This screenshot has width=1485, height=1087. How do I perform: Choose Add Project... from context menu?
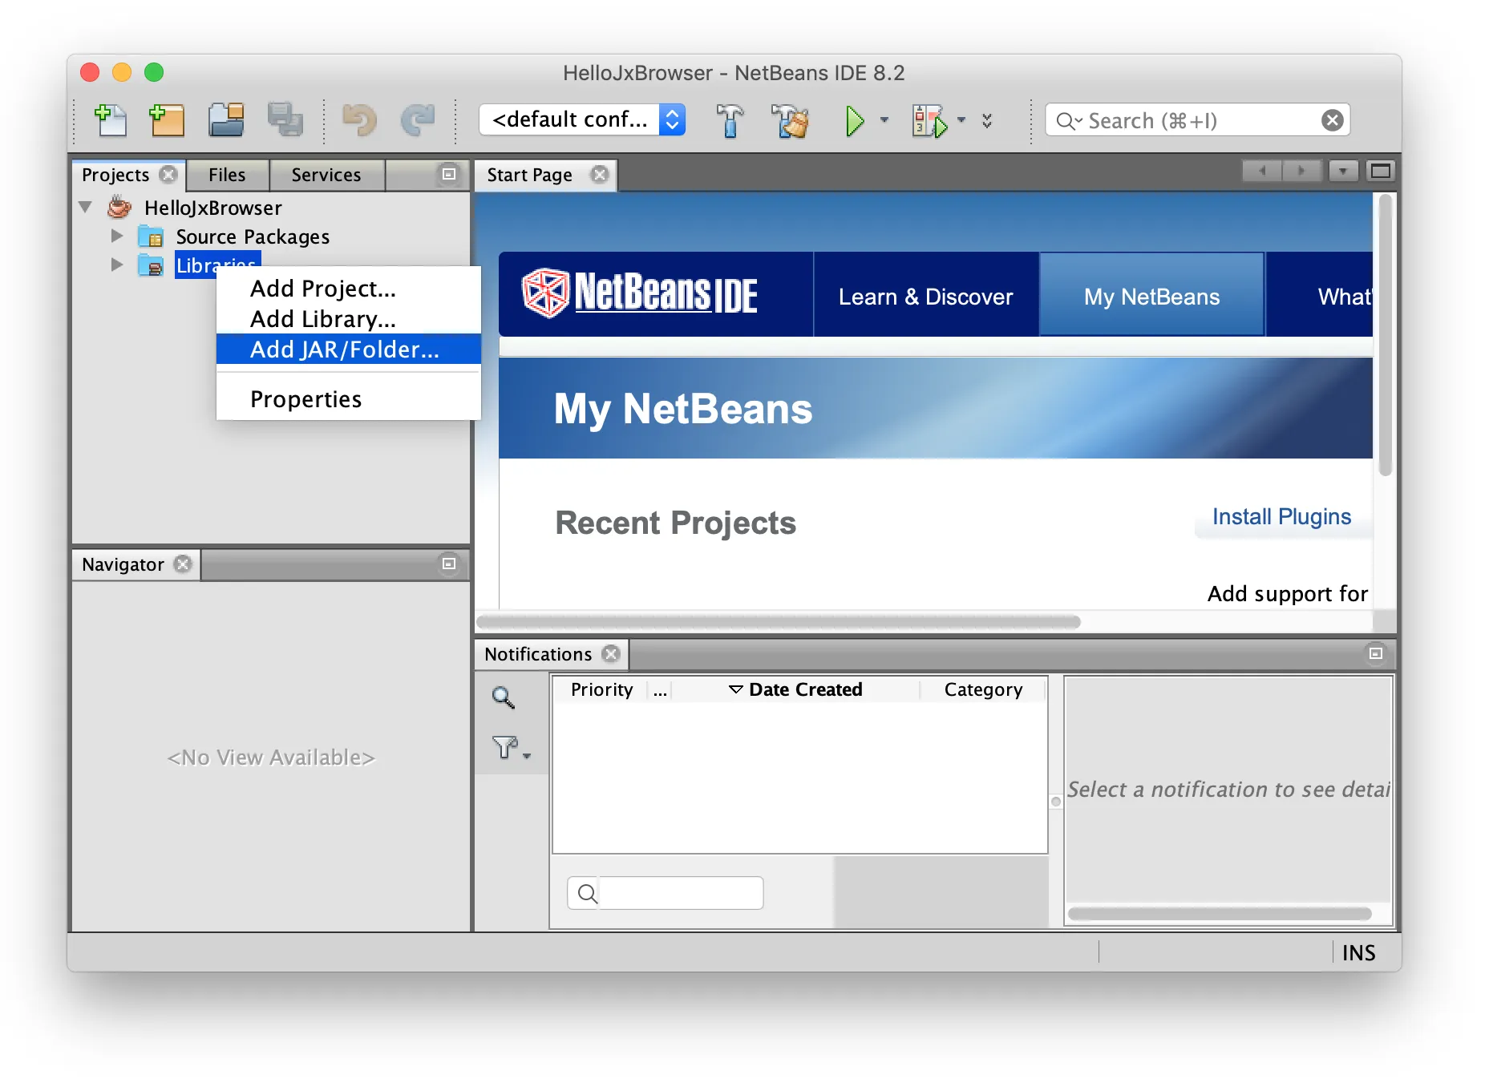pyautogui.click(x=348, y=288)
